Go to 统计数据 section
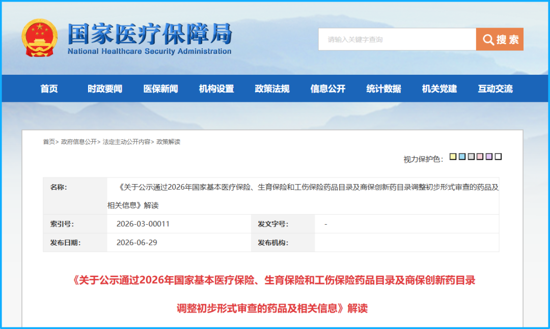The width and height of the screenshot is (550, 329). [x=384, y=88]
